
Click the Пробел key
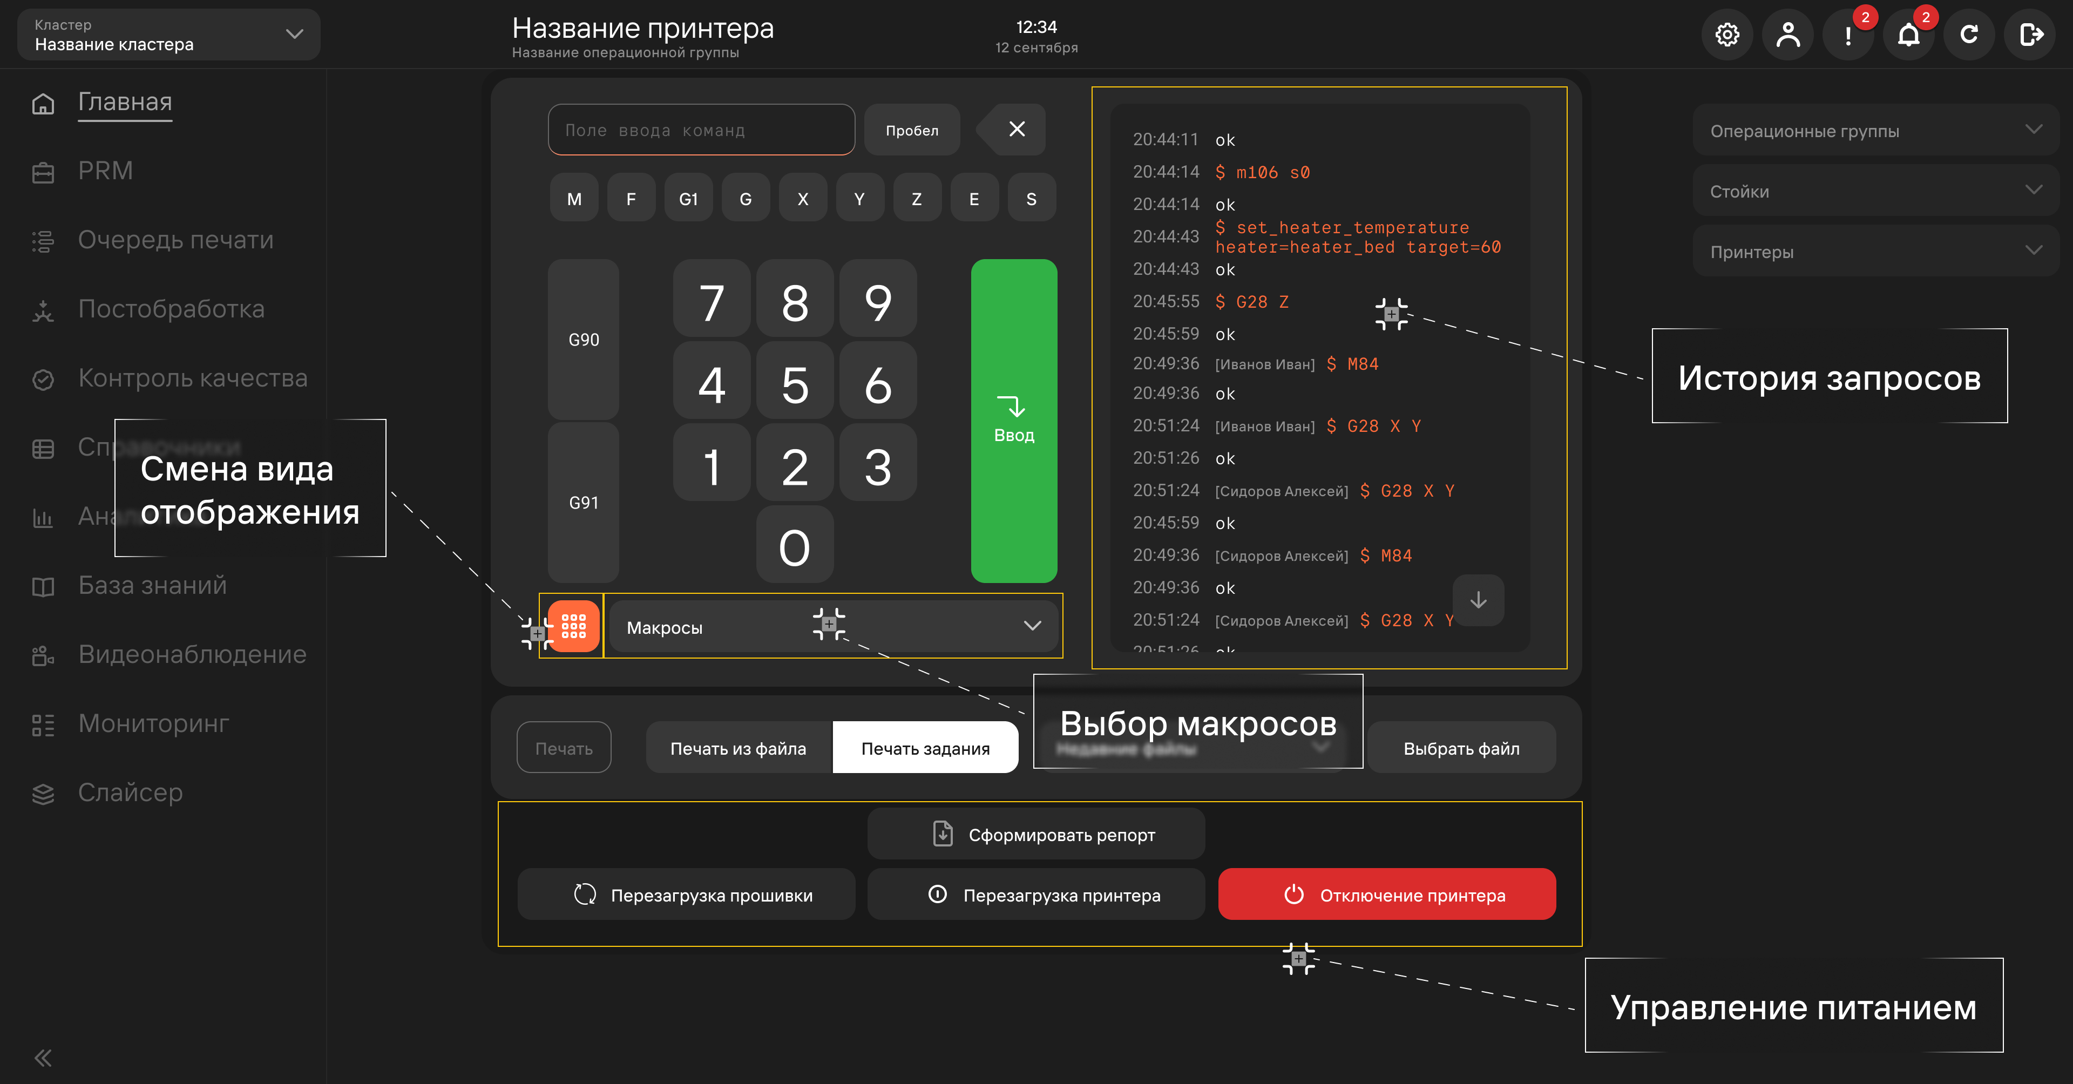tap(912, 130)
